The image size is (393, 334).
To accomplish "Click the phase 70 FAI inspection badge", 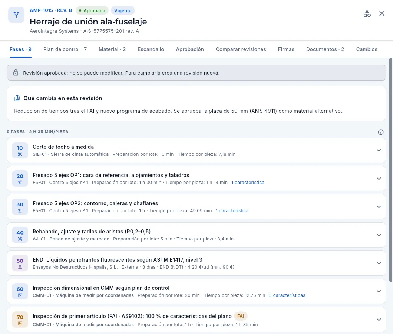I will tap(20, 320).
